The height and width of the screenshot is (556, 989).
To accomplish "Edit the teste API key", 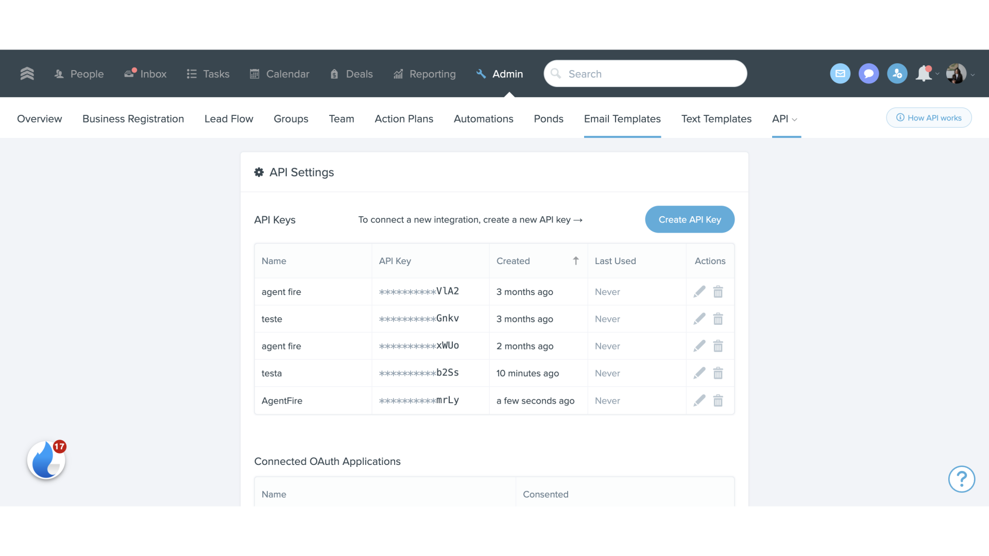I will 699,319.
